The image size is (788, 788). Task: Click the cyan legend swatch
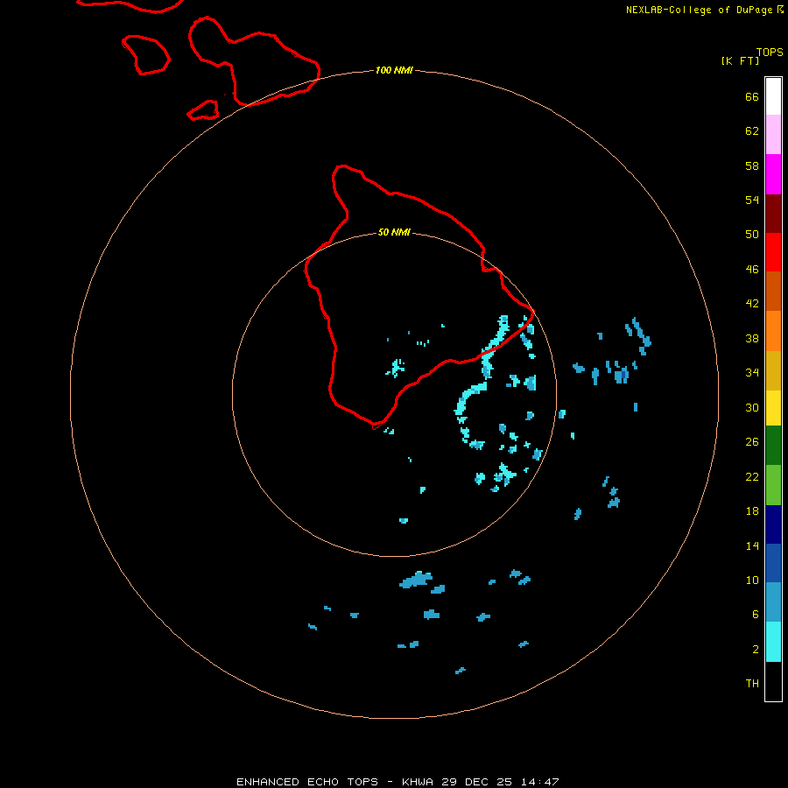click(773, 642)
